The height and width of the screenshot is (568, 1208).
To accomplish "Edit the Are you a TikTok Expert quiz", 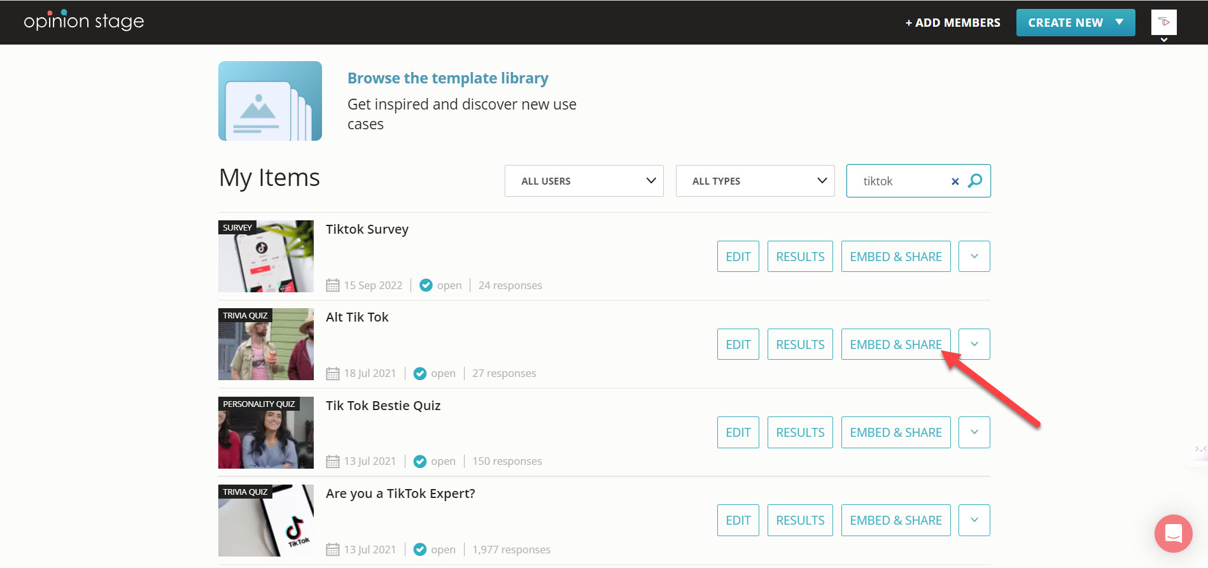I will [x=738, y=520].
